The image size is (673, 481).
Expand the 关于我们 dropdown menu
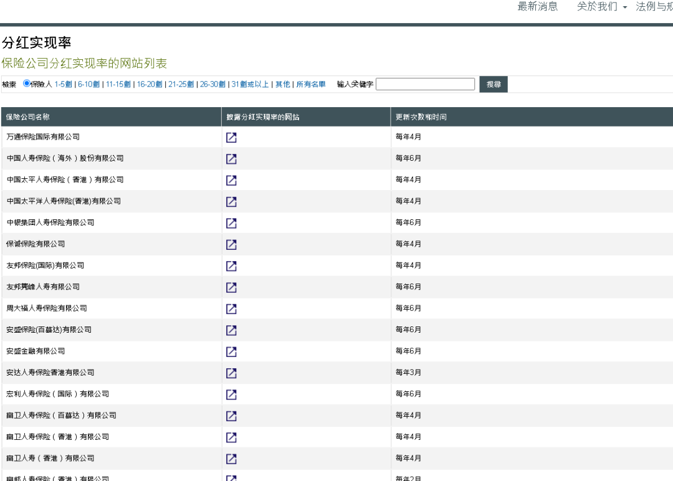601,7
